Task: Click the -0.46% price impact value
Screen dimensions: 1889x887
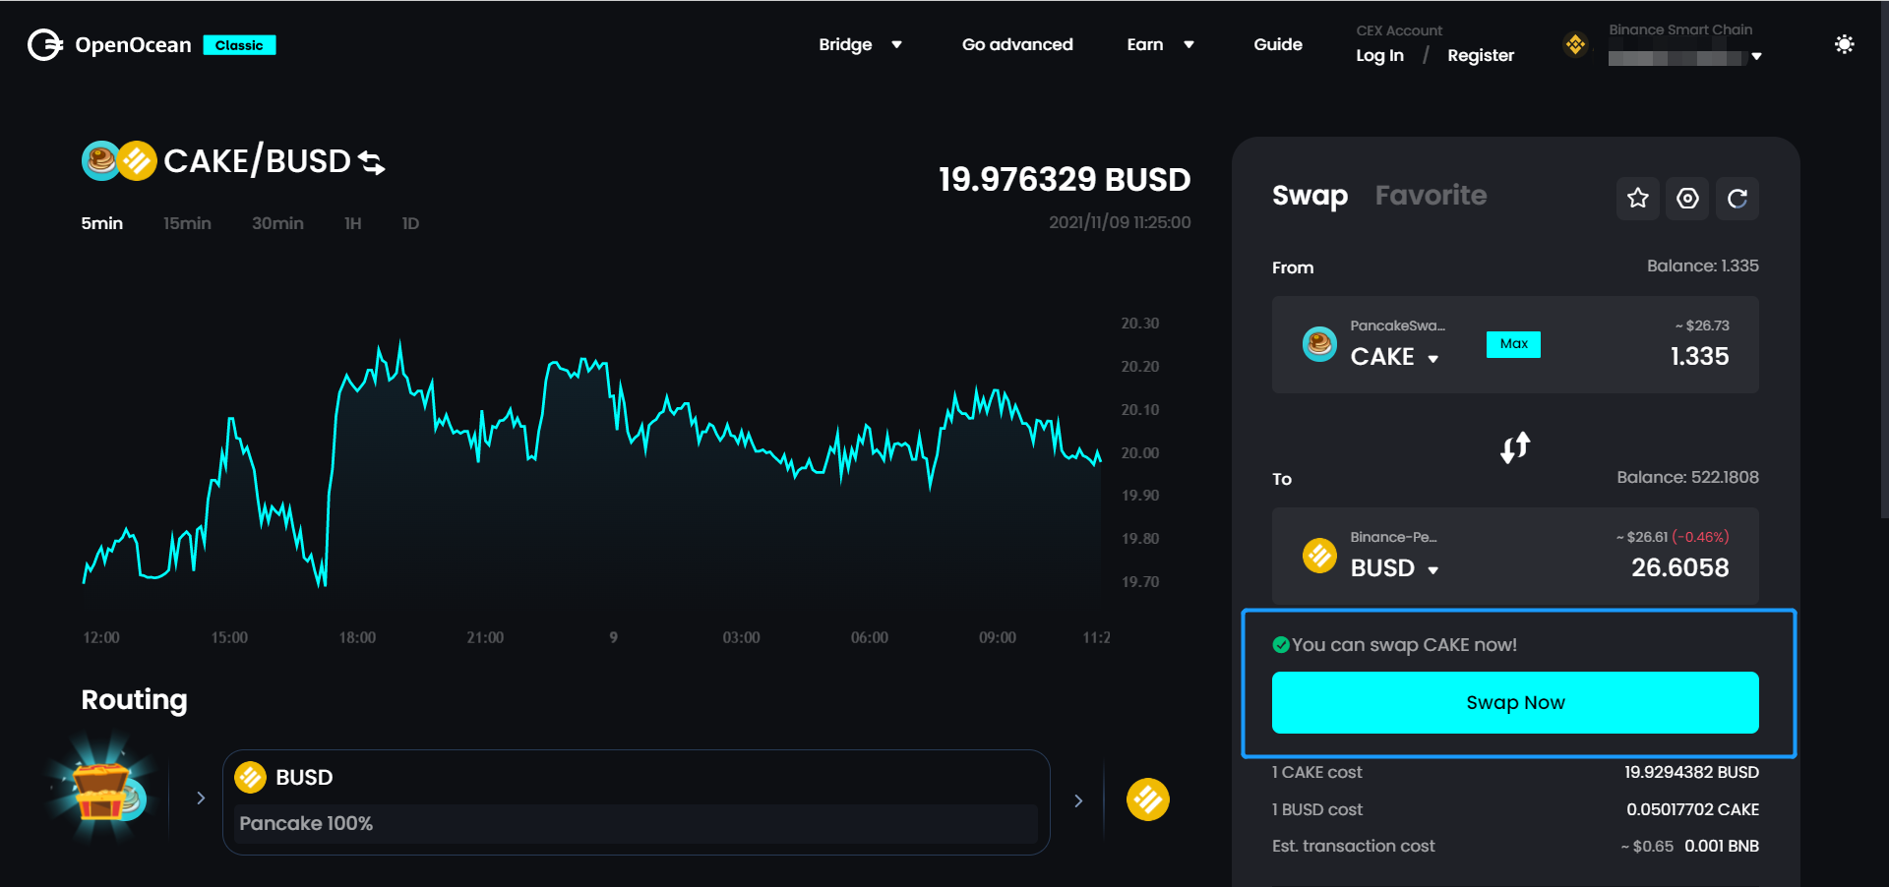Action: click(x=1700, y=537)
